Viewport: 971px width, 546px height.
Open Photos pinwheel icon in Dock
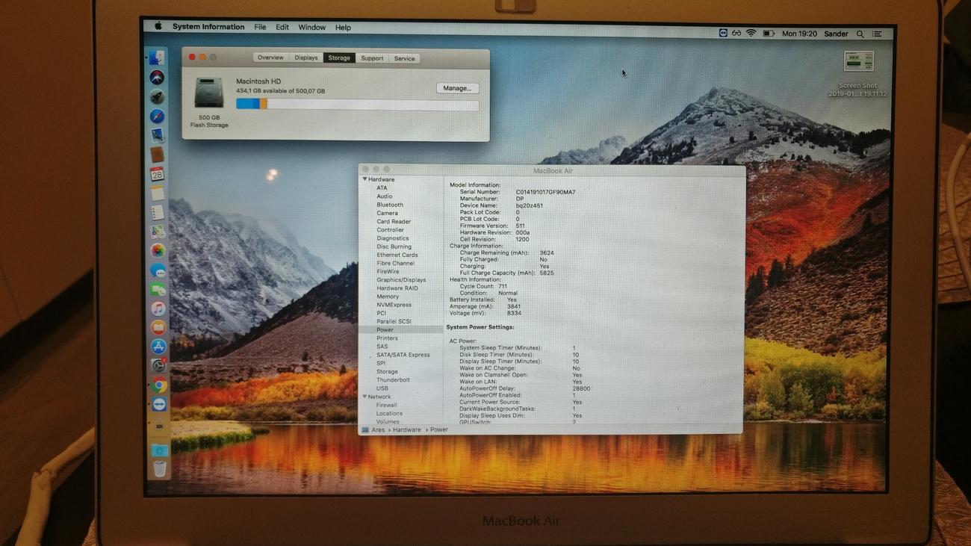coord(158,251)
